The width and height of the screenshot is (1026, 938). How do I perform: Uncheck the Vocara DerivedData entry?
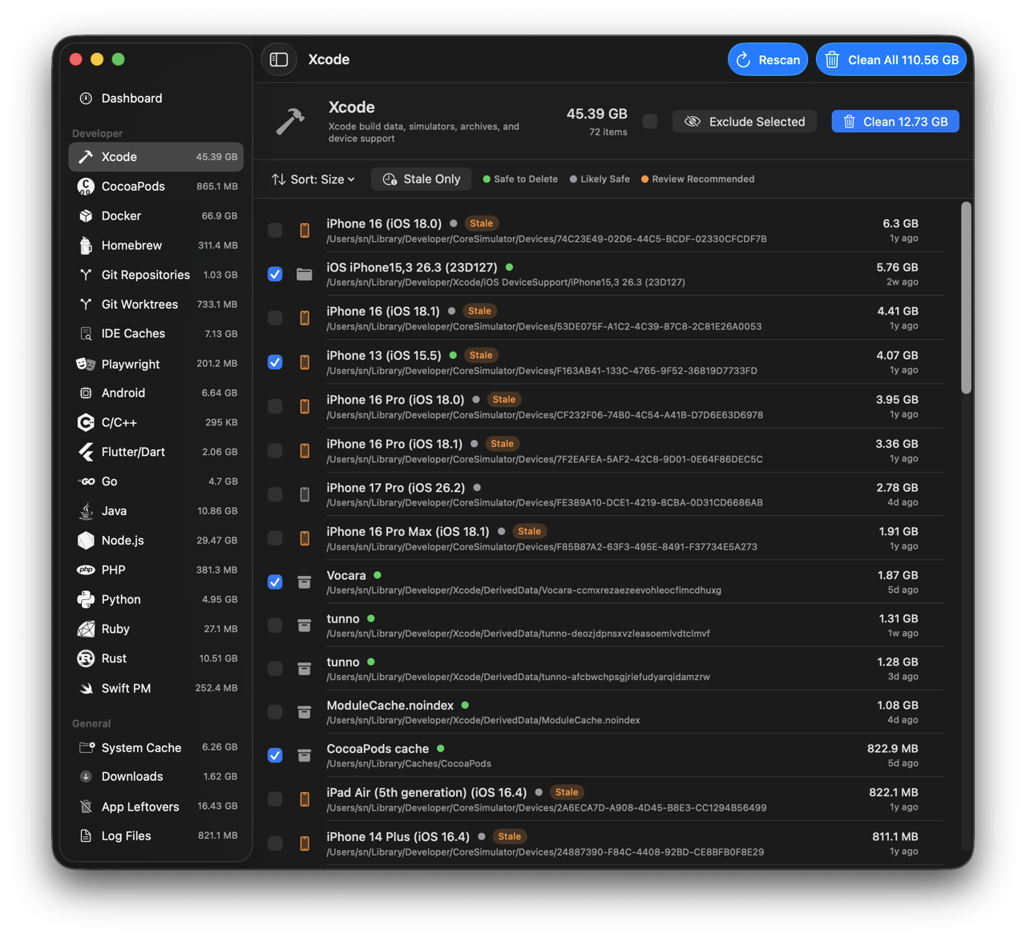(275, 582)
